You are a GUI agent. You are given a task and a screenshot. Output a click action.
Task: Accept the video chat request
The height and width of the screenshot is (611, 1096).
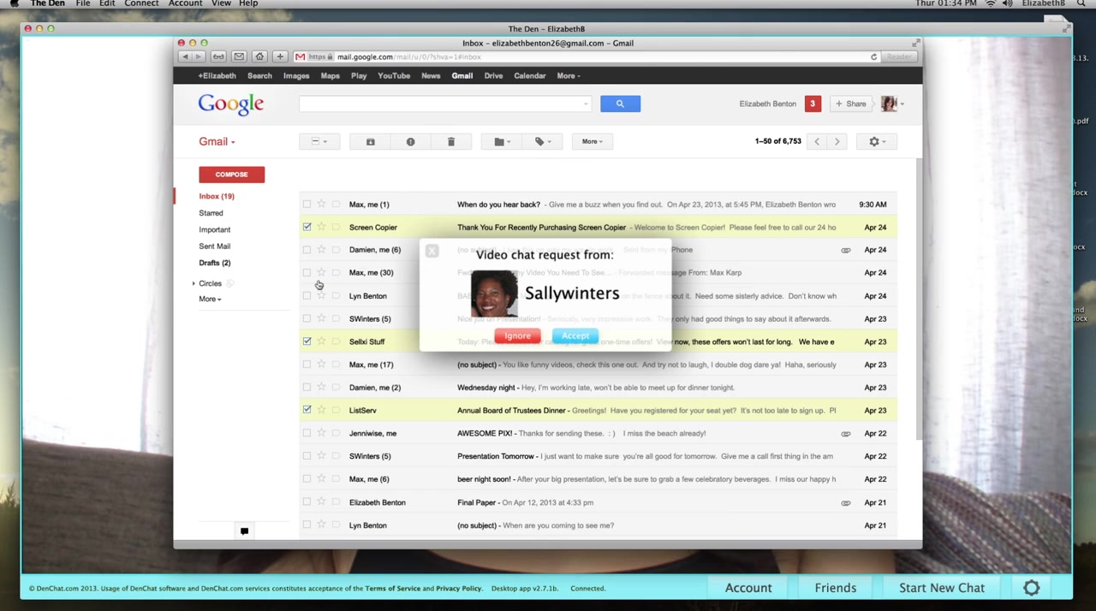click(575, 336)
